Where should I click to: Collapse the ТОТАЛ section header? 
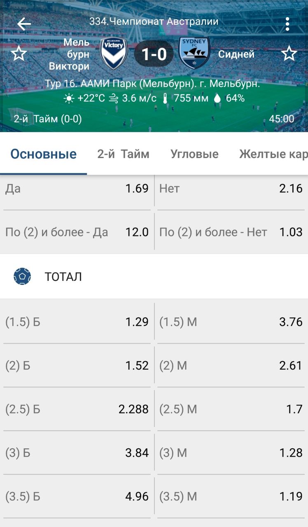tap(154, 277)
